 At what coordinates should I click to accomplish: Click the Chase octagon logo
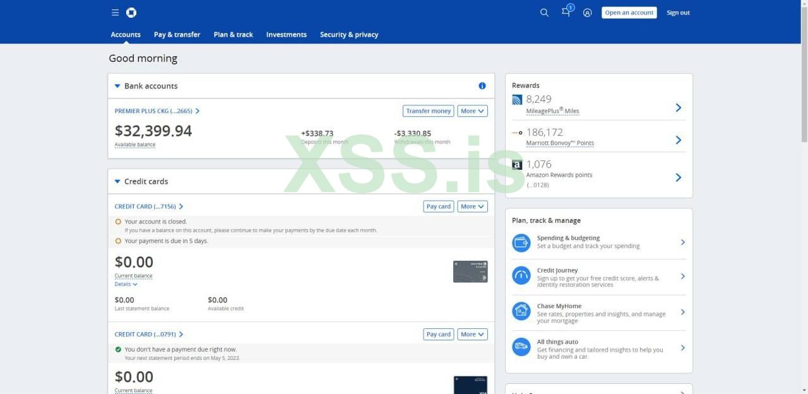(x=131, y=13)
